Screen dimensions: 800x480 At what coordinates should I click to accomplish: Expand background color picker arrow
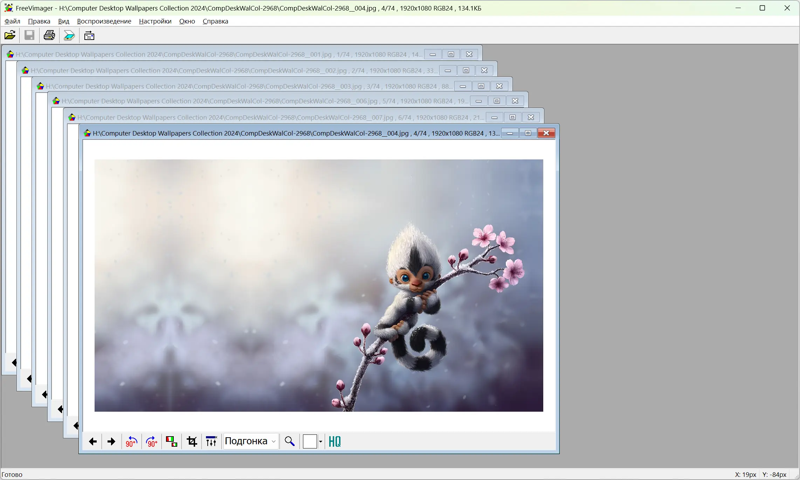click(x=320, y=441)
